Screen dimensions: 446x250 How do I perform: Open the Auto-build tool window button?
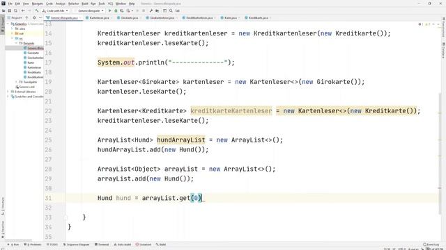pyautogui.click(x=123, y=244)
